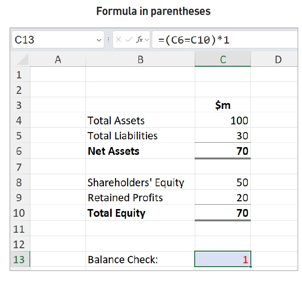Select the Total Assets label cell
302x285 pixels.
[140, 120]
